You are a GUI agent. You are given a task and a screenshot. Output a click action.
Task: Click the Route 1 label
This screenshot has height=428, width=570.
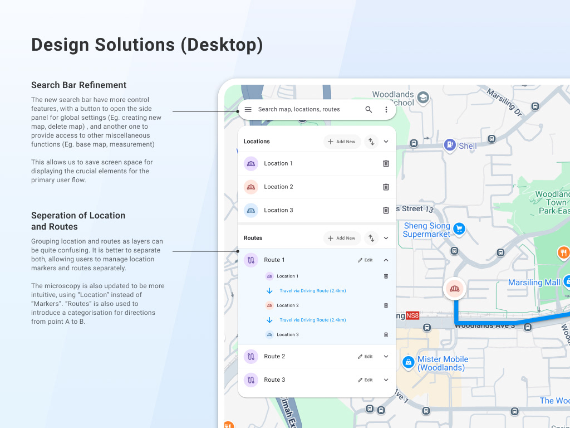coord(274,260)
